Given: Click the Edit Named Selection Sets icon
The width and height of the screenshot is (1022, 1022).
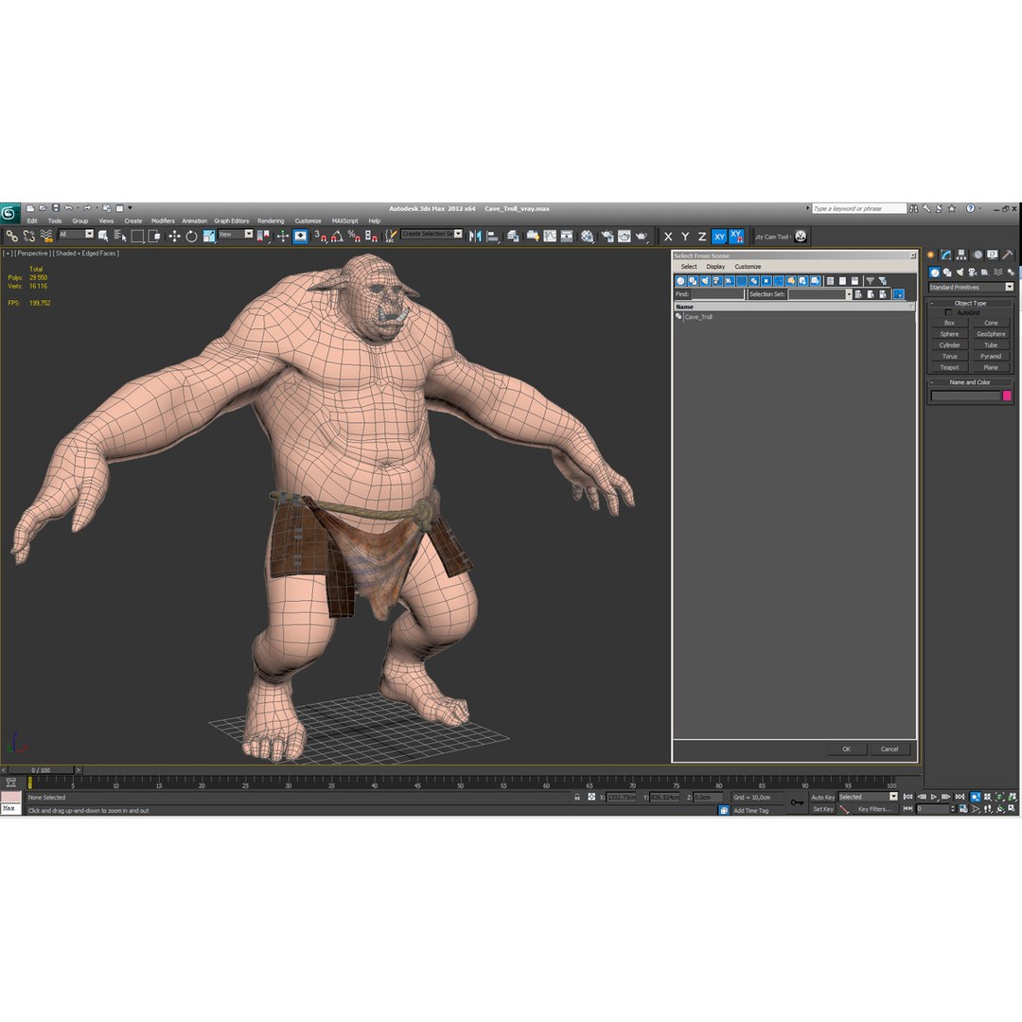Looking at the screenshot, I should [x=390, y=236].
